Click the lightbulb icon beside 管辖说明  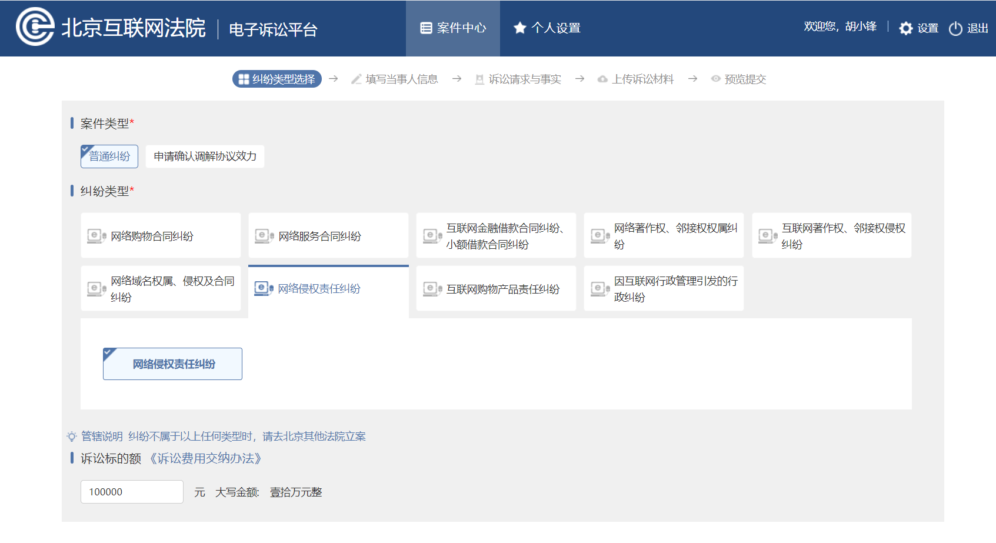tap(72, 437)
